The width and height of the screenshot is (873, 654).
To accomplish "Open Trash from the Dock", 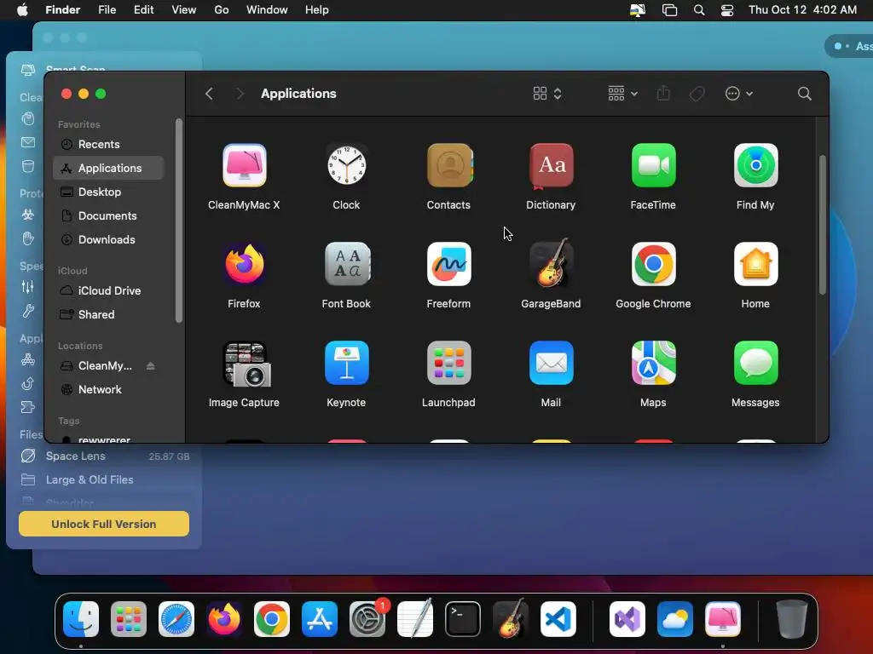I will coord(791,619).
